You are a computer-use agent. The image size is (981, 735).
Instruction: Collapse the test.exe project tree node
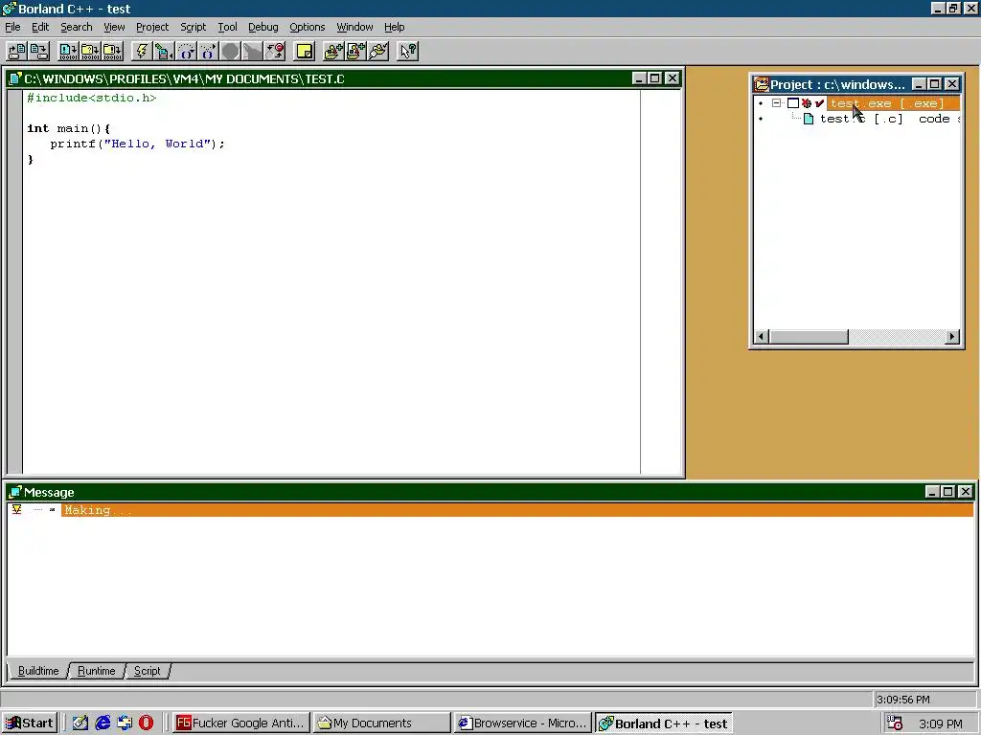tap(776, 103)
